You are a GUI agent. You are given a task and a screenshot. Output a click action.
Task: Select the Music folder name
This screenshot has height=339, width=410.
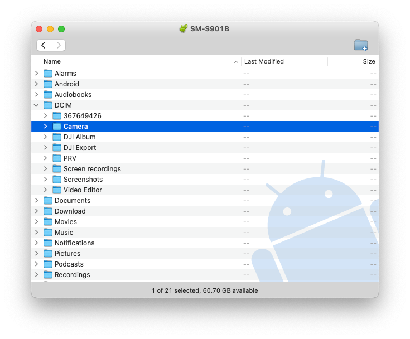pyautogui.click(x=64, y=232)
